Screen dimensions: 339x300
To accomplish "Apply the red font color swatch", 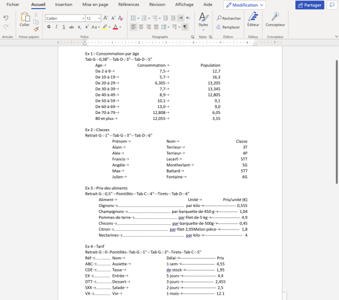I will click(x=115, y=27).
